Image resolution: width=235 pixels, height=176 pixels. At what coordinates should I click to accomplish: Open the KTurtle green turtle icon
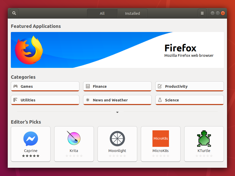coord(204,139)
